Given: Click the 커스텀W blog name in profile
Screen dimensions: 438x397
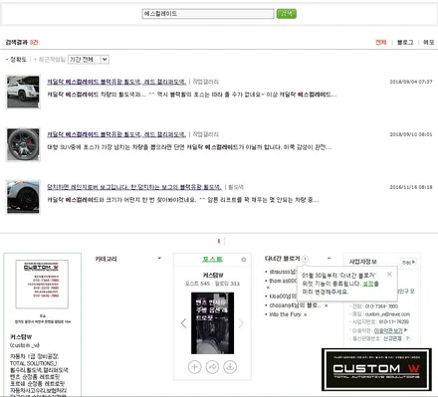Looking at the screenshot, I should pos(21,337).
